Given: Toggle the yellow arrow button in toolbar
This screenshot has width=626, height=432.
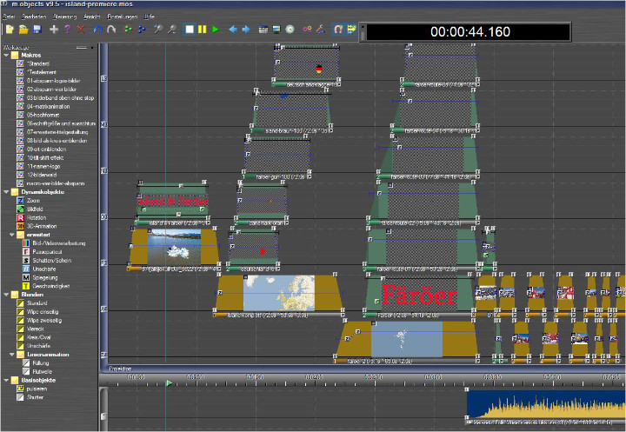Looking at the screenshot, I should coord(352,30).
